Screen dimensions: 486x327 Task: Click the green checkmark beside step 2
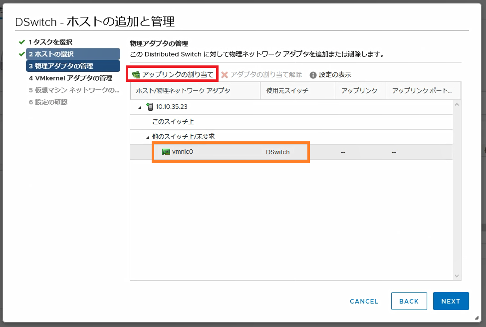(x=21, y=54)
